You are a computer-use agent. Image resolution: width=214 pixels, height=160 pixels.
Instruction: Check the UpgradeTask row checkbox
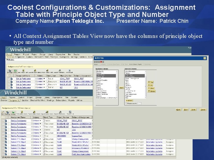pyautogui.click(x=3, y=136)
